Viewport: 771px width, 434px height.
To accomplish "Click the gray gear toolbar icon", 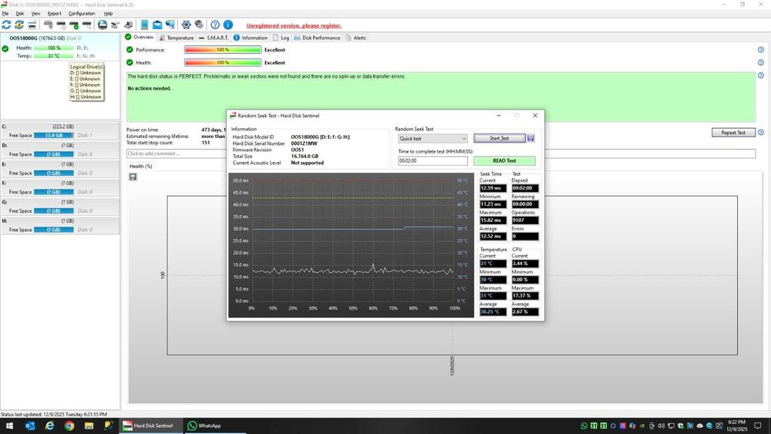I will coord(199,25).
